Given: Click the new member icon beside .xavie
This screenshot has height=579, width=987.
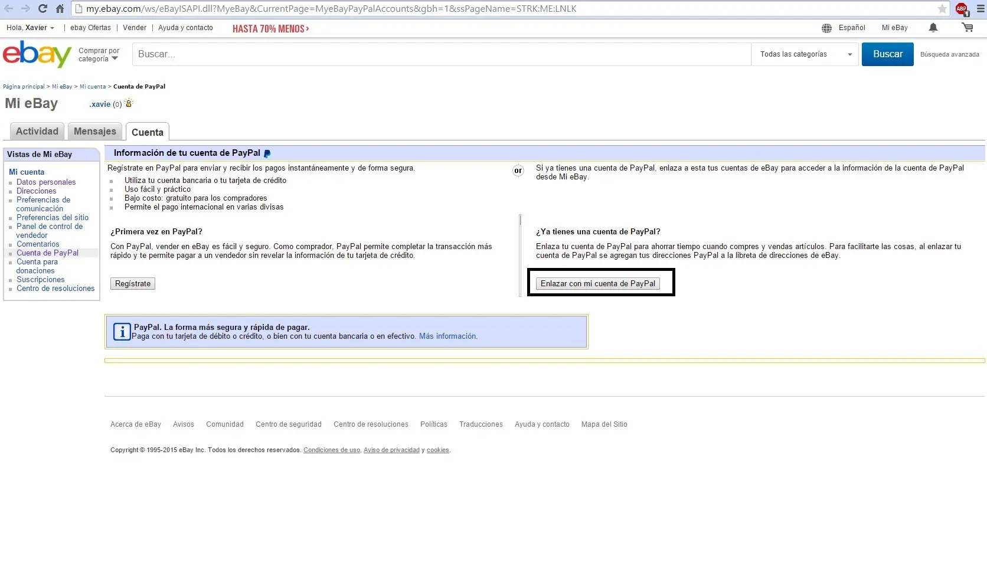Looking at the screenshot, I should click(x=129, y=103).
